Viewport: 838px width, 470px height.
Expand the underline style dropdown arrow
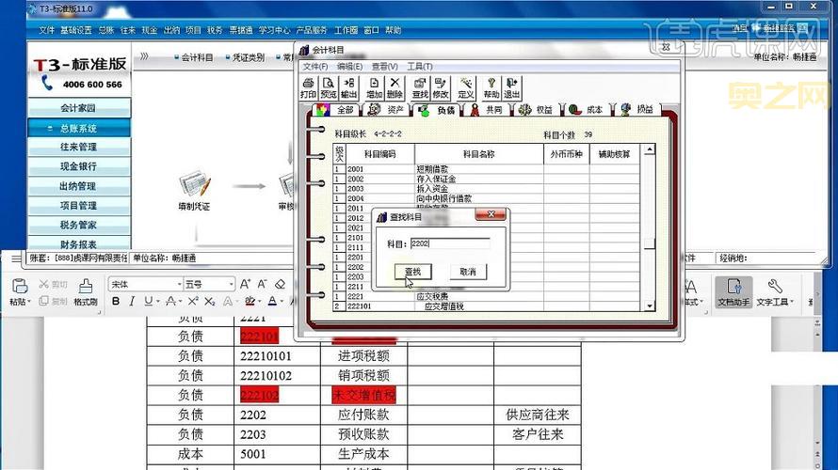click(x=157, y=302)
